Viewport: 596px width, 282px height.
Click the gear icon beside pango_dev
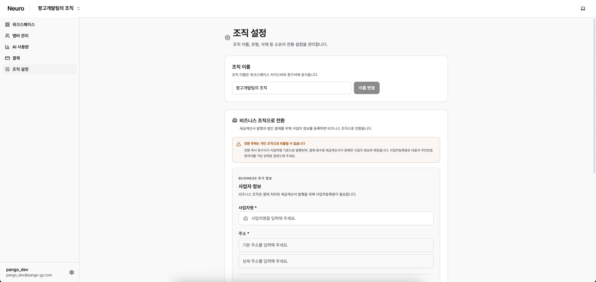click(72, 272)
